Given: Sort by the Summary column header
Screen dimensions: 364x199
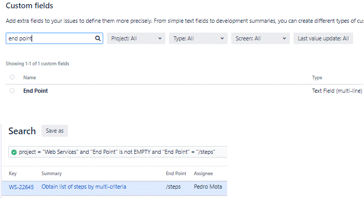Looking at the screenshot, I should [x=51, y=174].
